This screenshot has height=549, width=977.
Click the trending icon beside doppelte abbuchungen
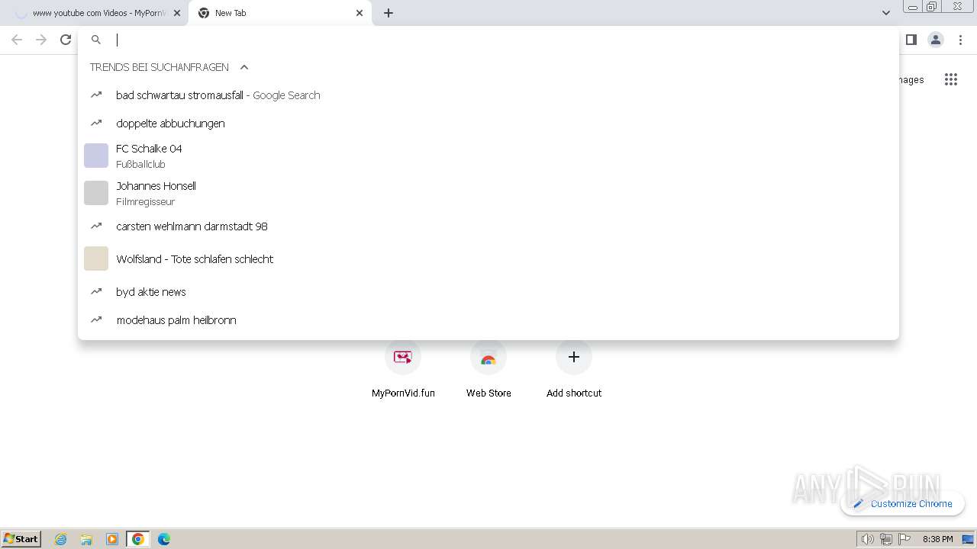coord(96,123)
